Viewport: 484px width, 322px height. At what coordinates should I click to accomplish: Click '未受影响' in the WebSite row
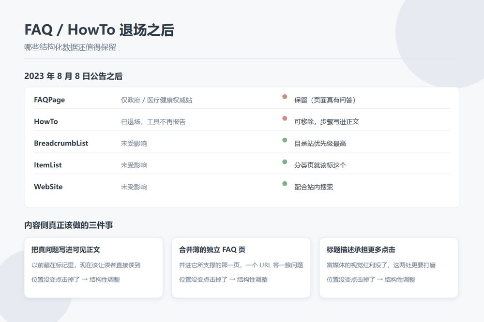(x=134, y=187)
